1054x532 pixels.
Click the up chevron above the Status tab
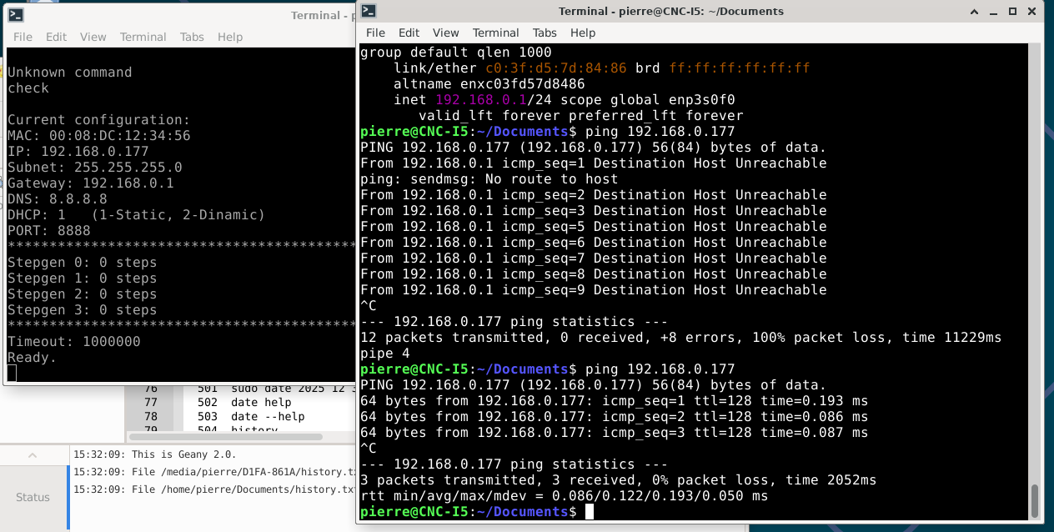click(x=33, y=455)
